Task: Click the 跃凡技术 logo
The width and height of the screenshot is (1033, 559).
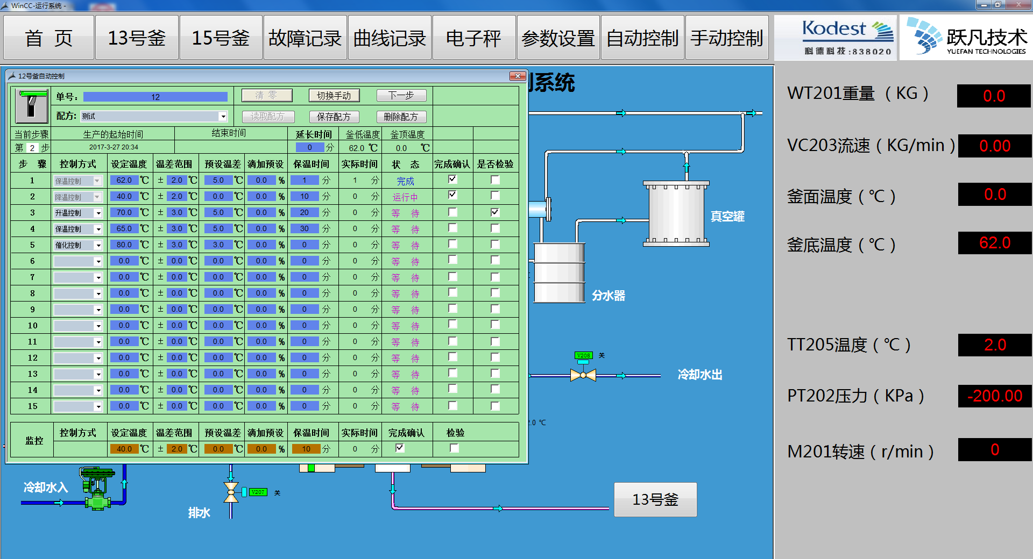Action: tap(967, 38)
